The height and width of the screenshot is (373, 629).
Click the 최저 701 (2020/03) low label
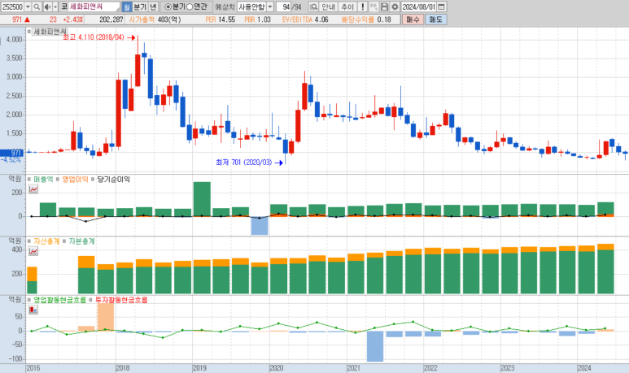pos(244,163)
